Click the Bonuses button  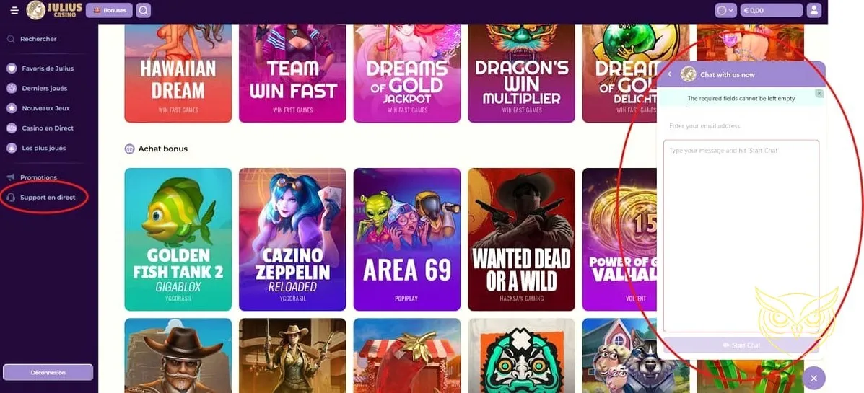pyautogui.click(x=109, y=10)
